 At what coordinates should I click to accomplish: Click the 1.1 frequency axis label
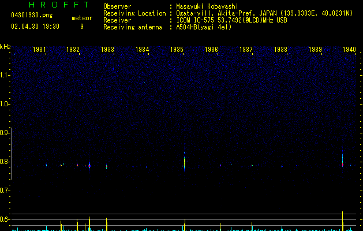[x=5, y=75]
